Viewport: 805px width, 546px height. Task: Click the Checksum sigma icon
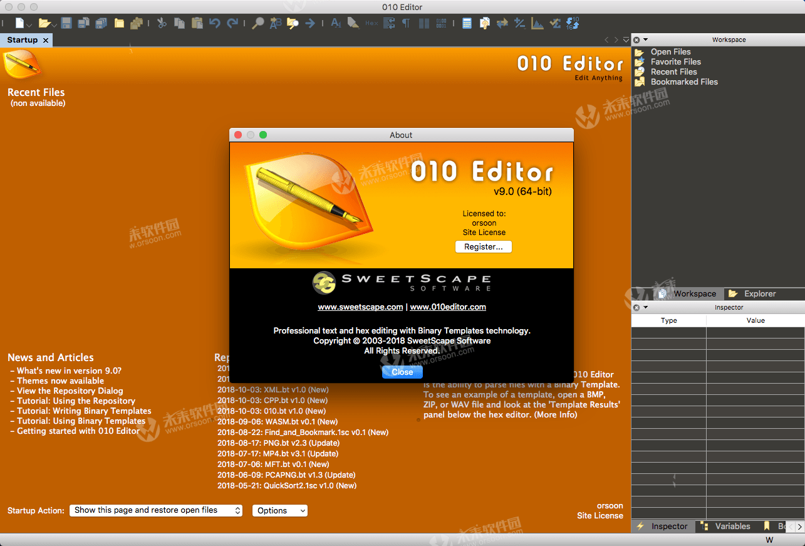[555, 23]
